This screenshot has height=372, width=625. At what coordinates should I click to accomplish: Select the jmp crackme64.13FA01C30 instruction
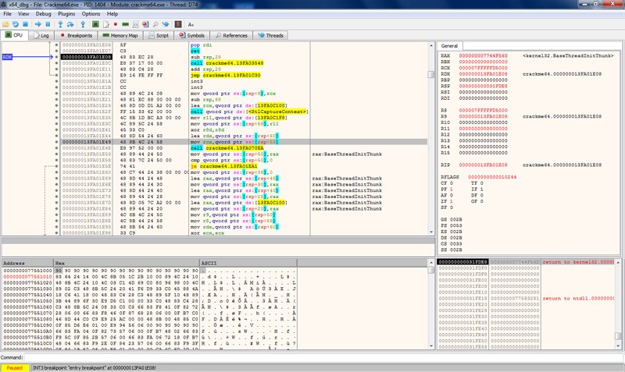(x=225, y=75)
